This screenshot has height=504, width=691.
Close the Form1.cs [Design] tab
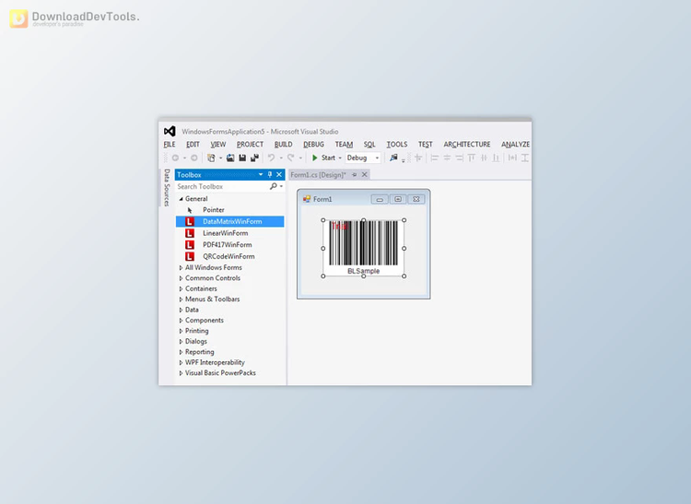[365, 174]
